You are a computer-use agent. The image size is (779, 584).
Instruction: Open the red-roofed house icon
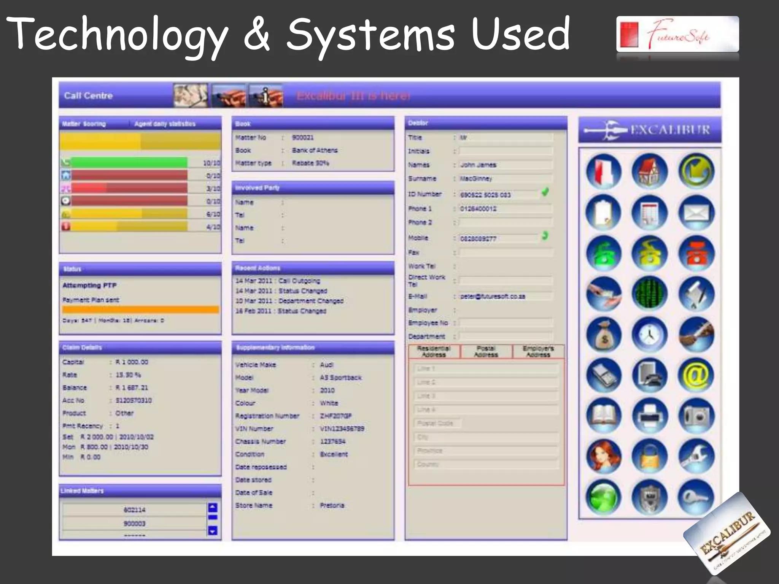pos(650,171)
